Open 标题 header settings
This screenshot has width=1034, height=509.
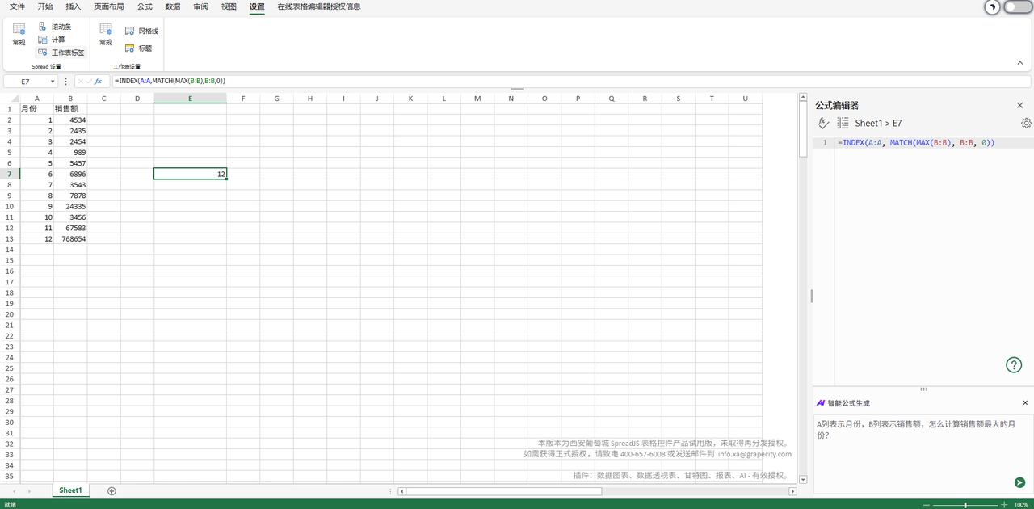point(138,48)
